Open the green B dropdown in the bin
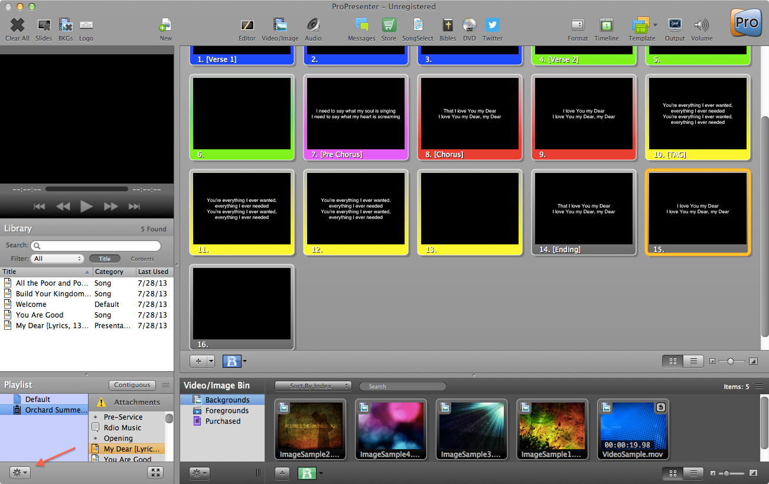The width and height of the screenshot is (769, 484). pos(310,473)
